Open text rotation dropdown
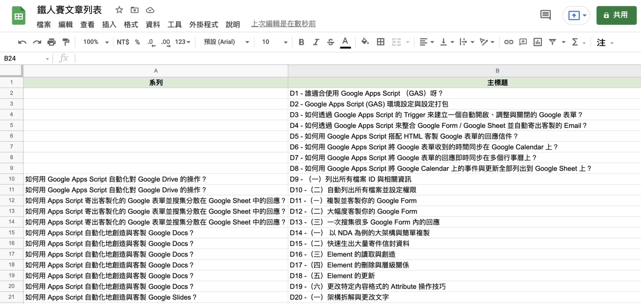This screenshot has height=304, width=641. click(487, 42)
